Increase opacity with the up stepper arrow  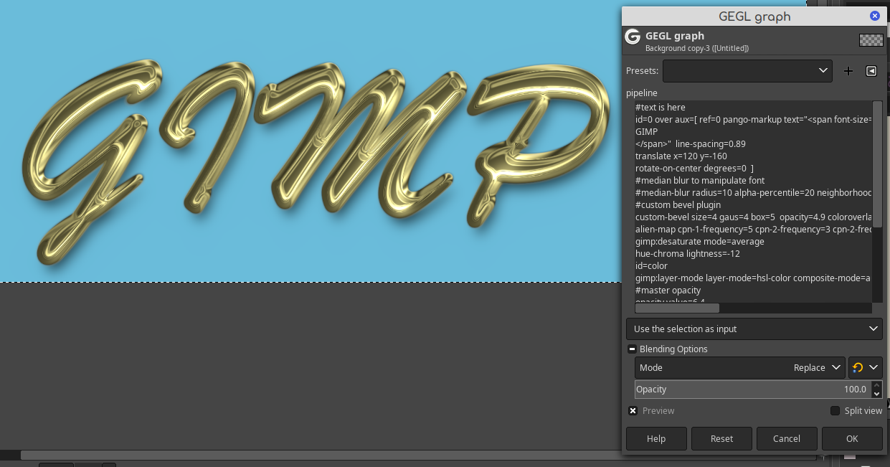tap(876, 385)
